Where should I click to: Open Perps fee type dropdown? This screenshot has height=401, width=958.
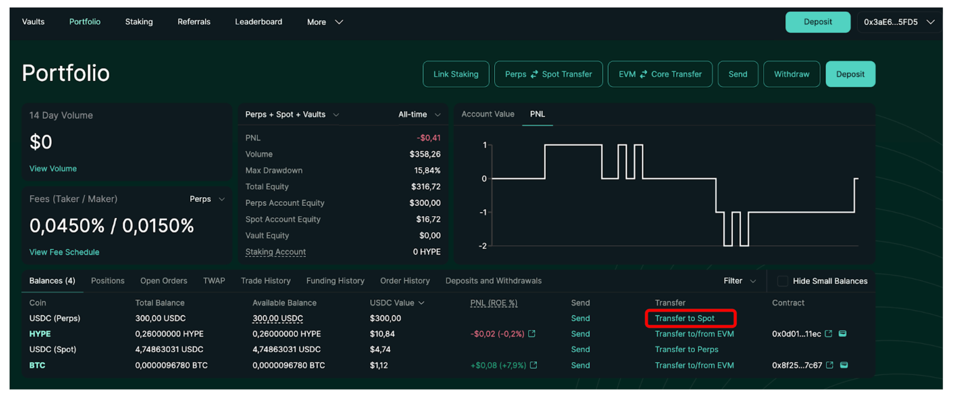click(207, 199)
